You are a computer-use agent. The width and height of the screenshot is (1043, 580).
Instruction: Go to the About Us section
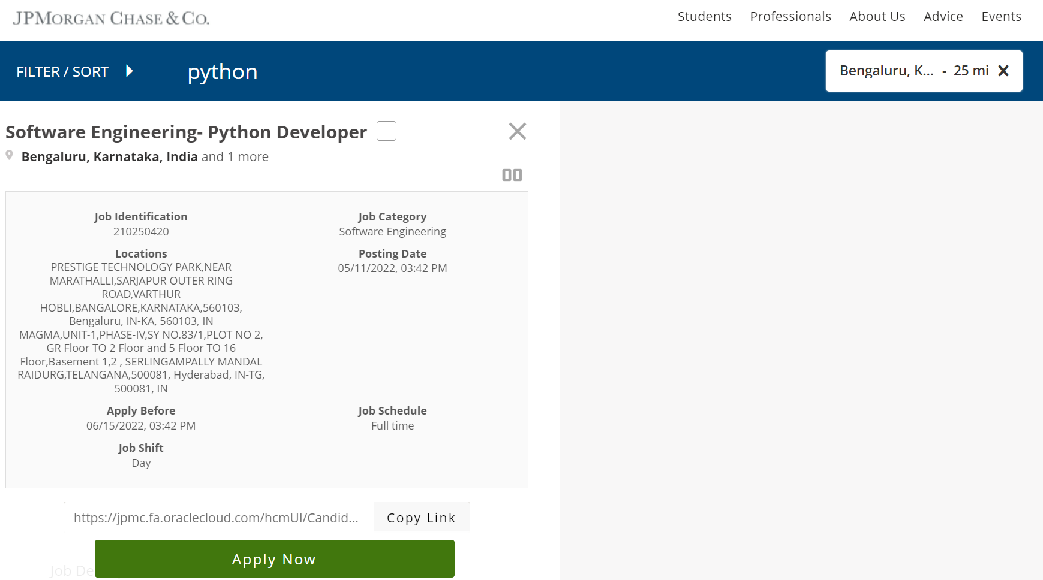(877, 17)
